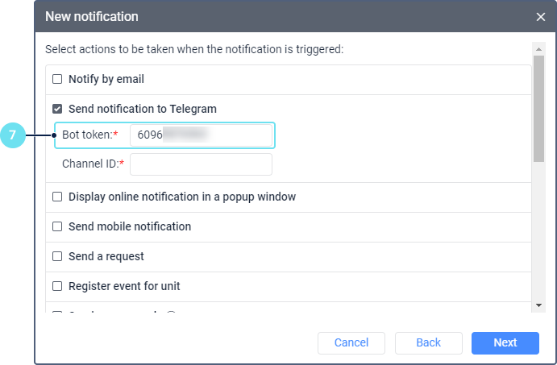Click the numbered 7 callout marker
This screenshot has height=365, width=557.
[13, 135]
